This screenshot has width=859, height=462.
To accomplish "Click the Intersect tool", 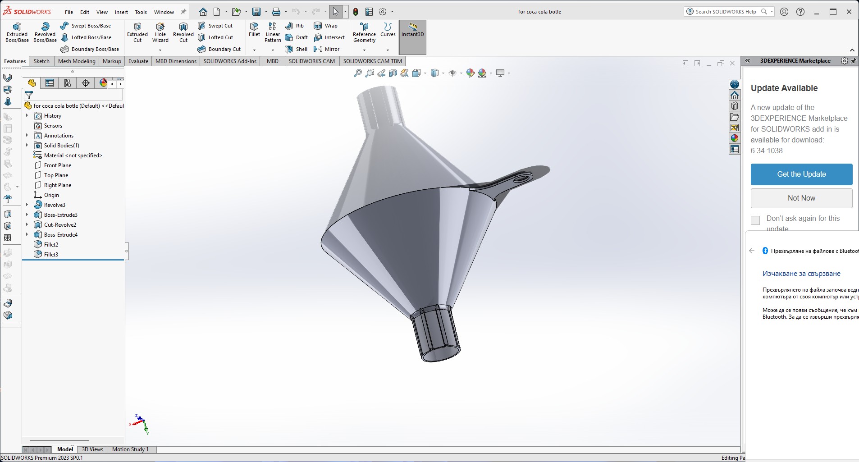I will (x=329, y=37).
